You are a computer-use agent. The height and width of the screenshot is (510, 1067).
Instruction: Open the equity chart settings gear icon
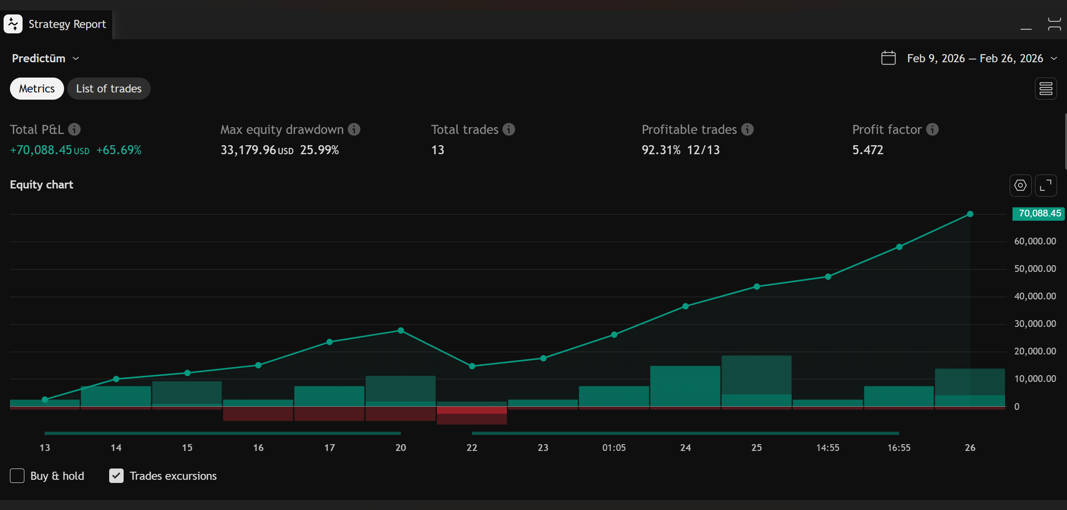[x=1020, y=185]
